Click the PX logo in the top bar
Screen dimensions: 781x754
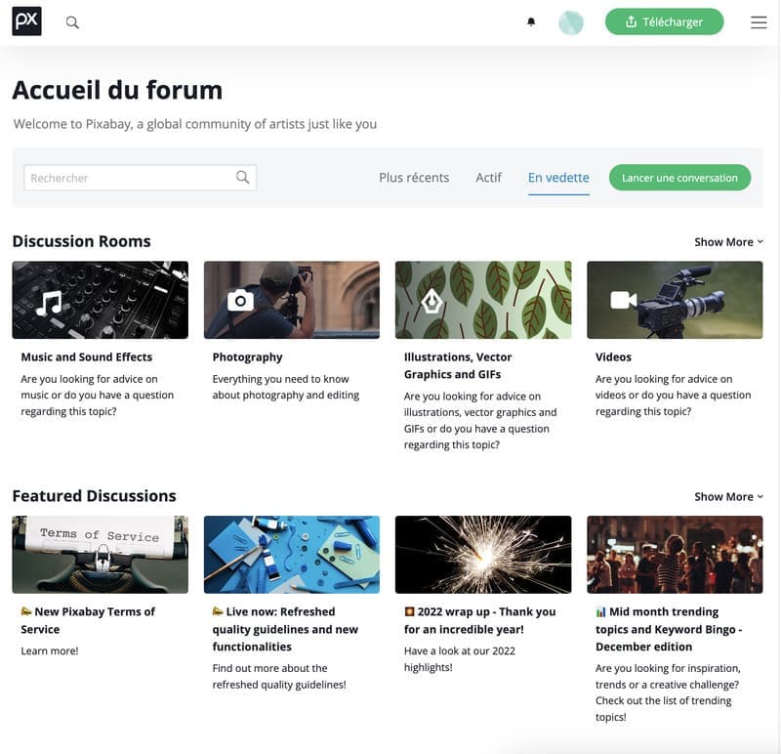coord(26,21)
